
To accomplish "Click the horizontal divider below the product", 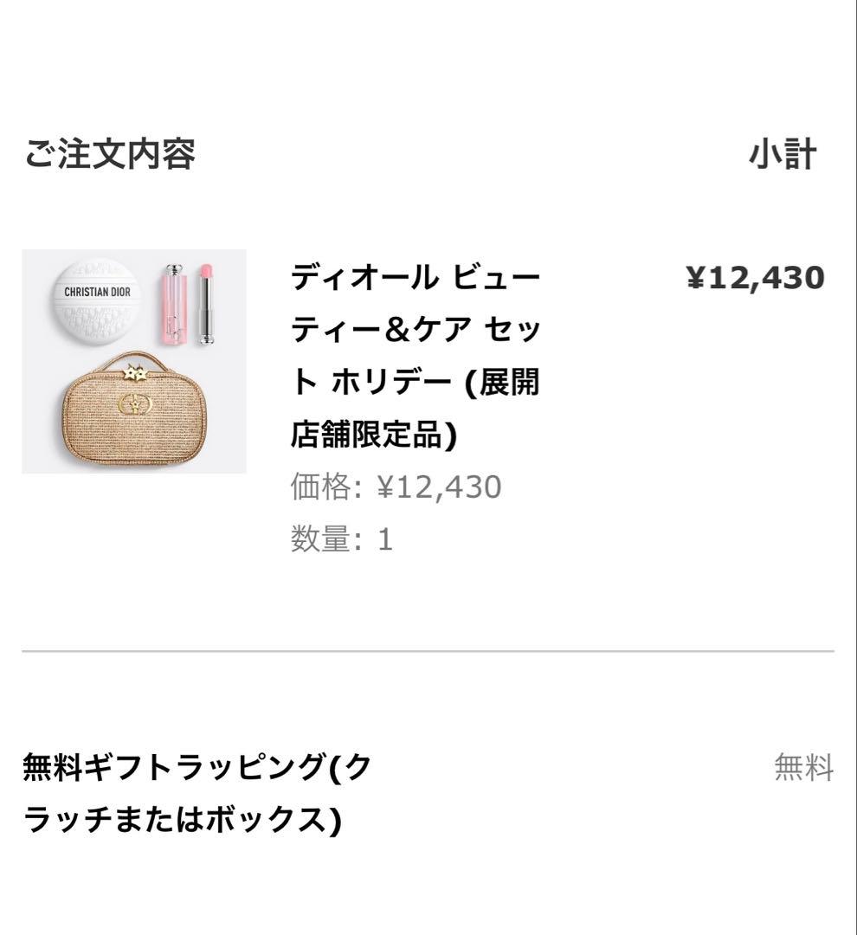I will point(428,650).
